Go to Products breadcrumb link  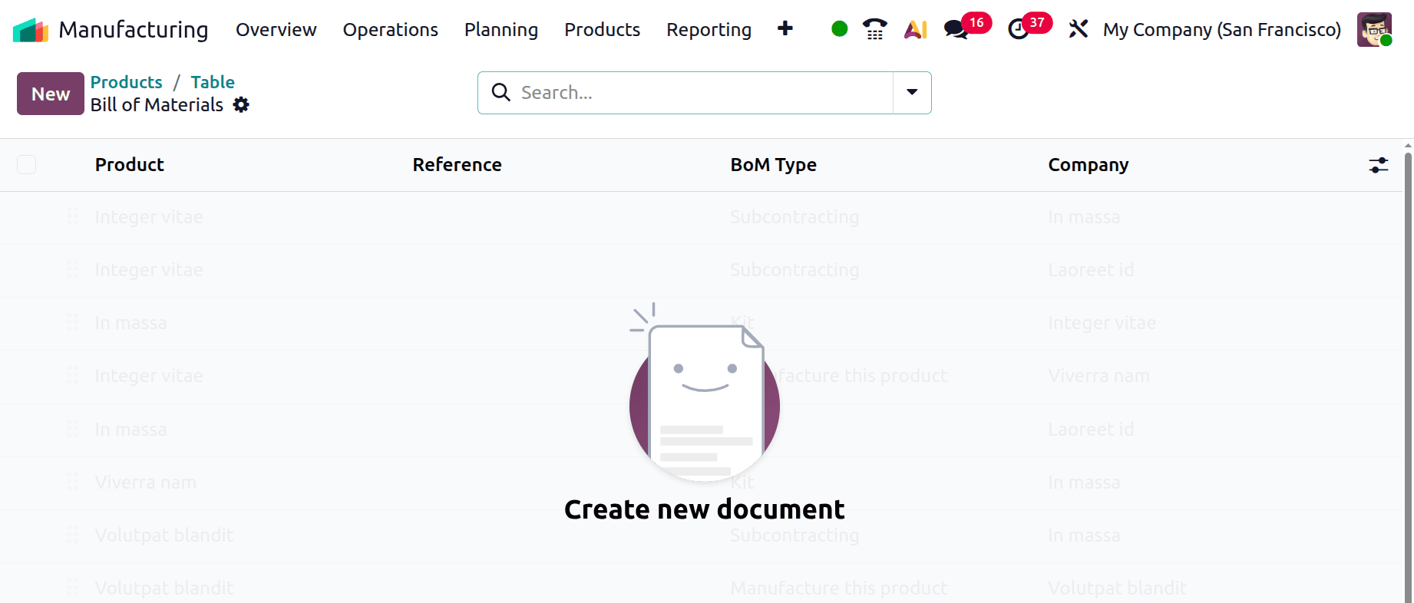tap(127, 82)
